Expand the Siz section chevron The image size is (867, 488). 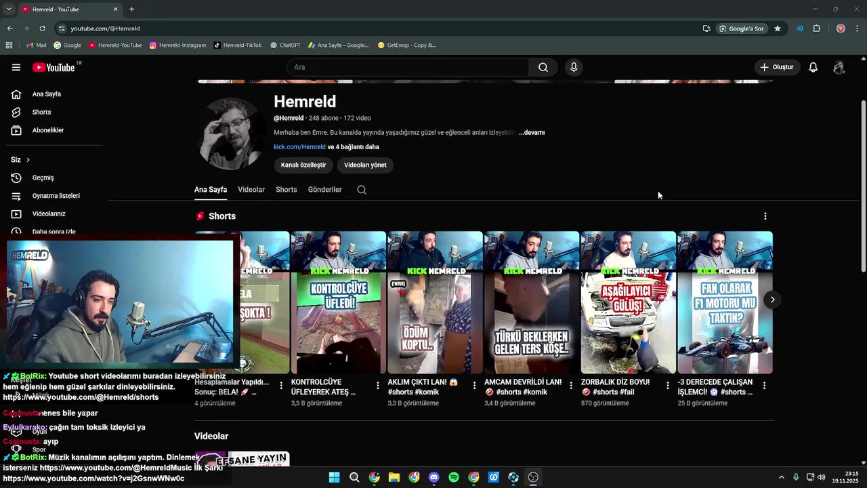pos(28,160)
